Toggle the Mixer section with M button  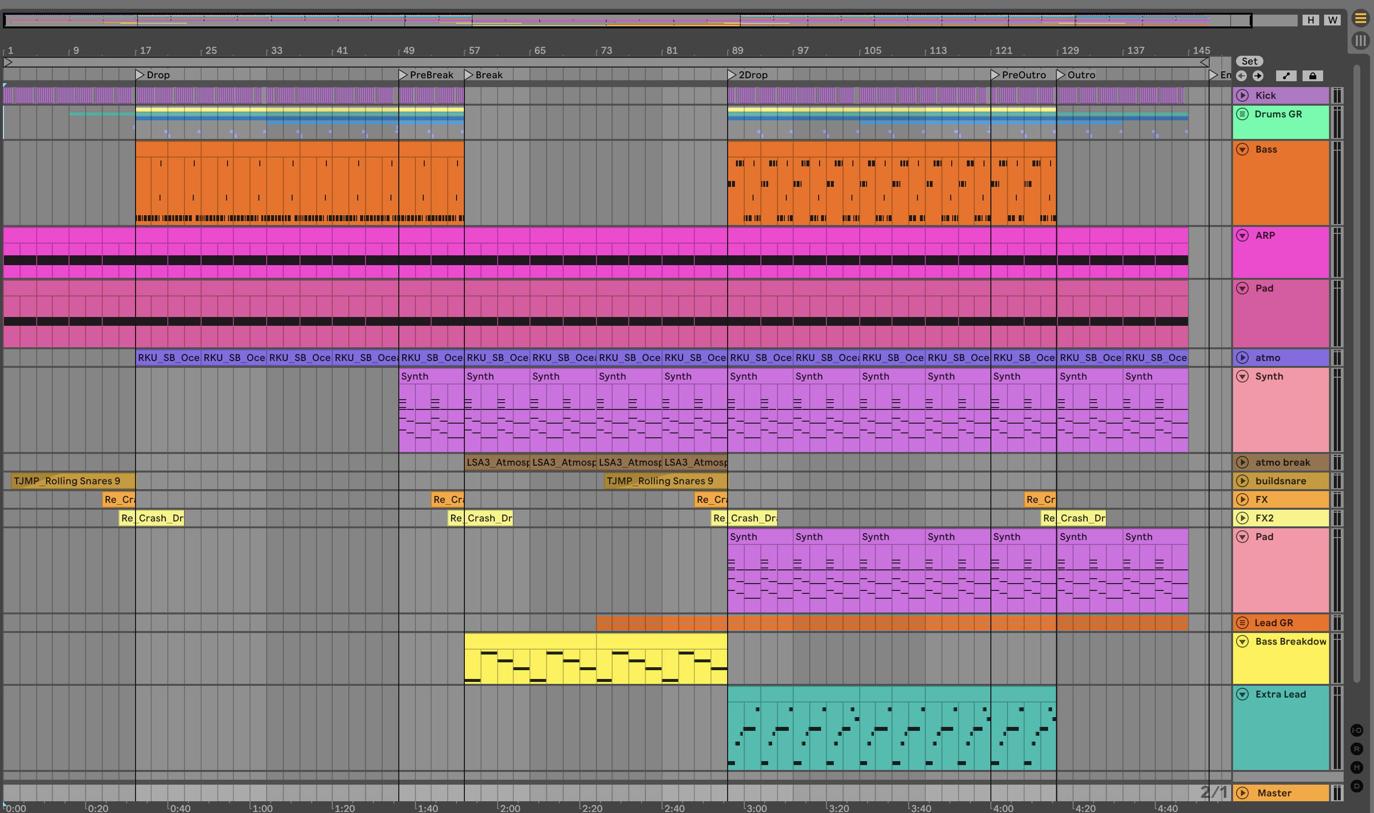(1356, 768)
